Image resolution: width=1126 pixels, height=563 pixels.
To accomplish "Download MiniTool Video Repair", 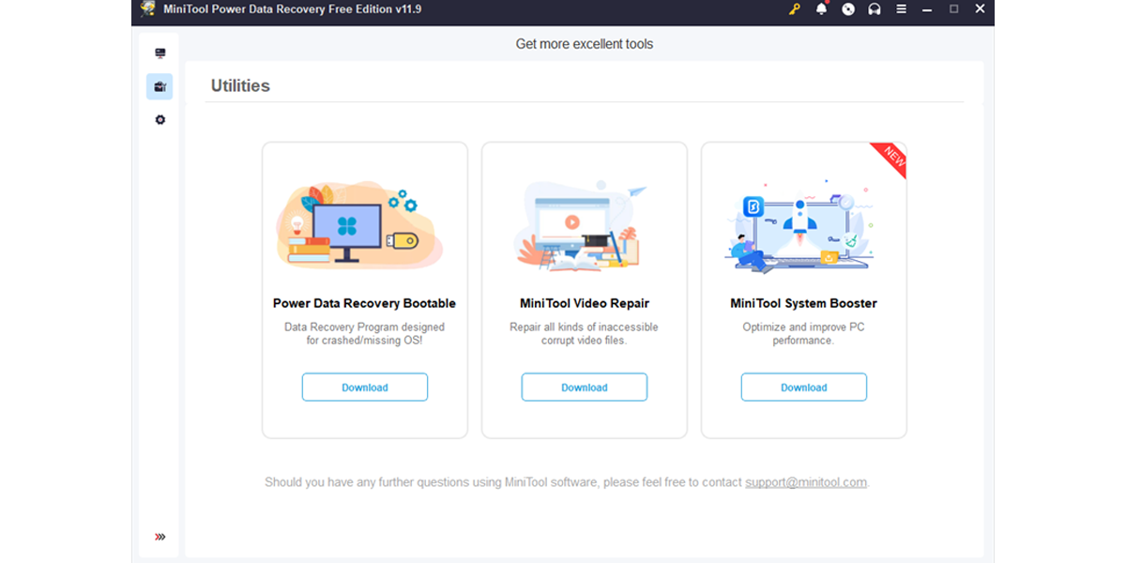I will [x=584, y=387].
